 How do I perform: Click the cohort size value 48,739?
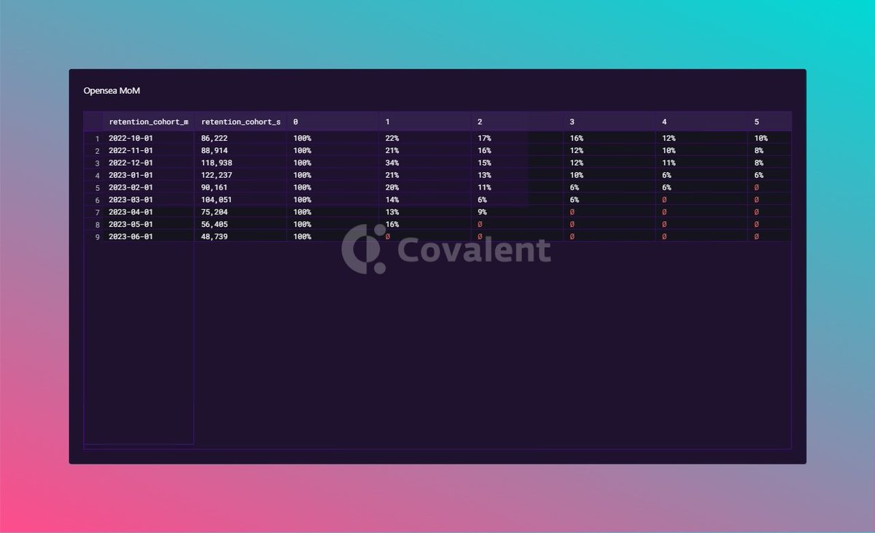[214, 237]
